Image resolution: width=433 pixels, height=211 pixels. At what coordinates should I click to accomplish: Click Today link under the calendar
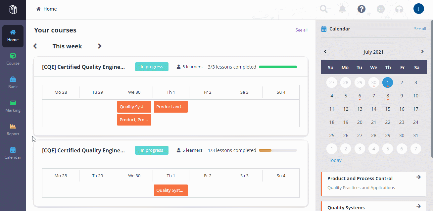[335, 160]
